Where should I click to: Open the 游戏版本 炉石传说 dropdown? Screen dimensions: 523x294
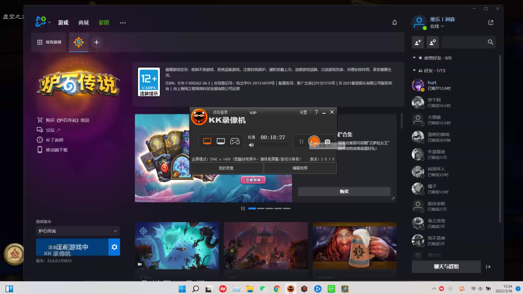(x=78, y=231)
